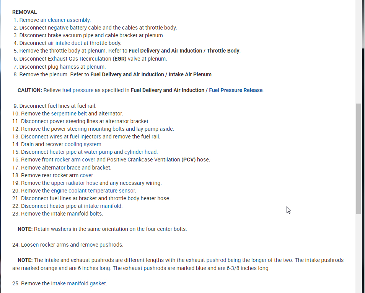Follow the serpentine belt link
The height and width of the screenshot is (293, 365).
coord(69,114)
